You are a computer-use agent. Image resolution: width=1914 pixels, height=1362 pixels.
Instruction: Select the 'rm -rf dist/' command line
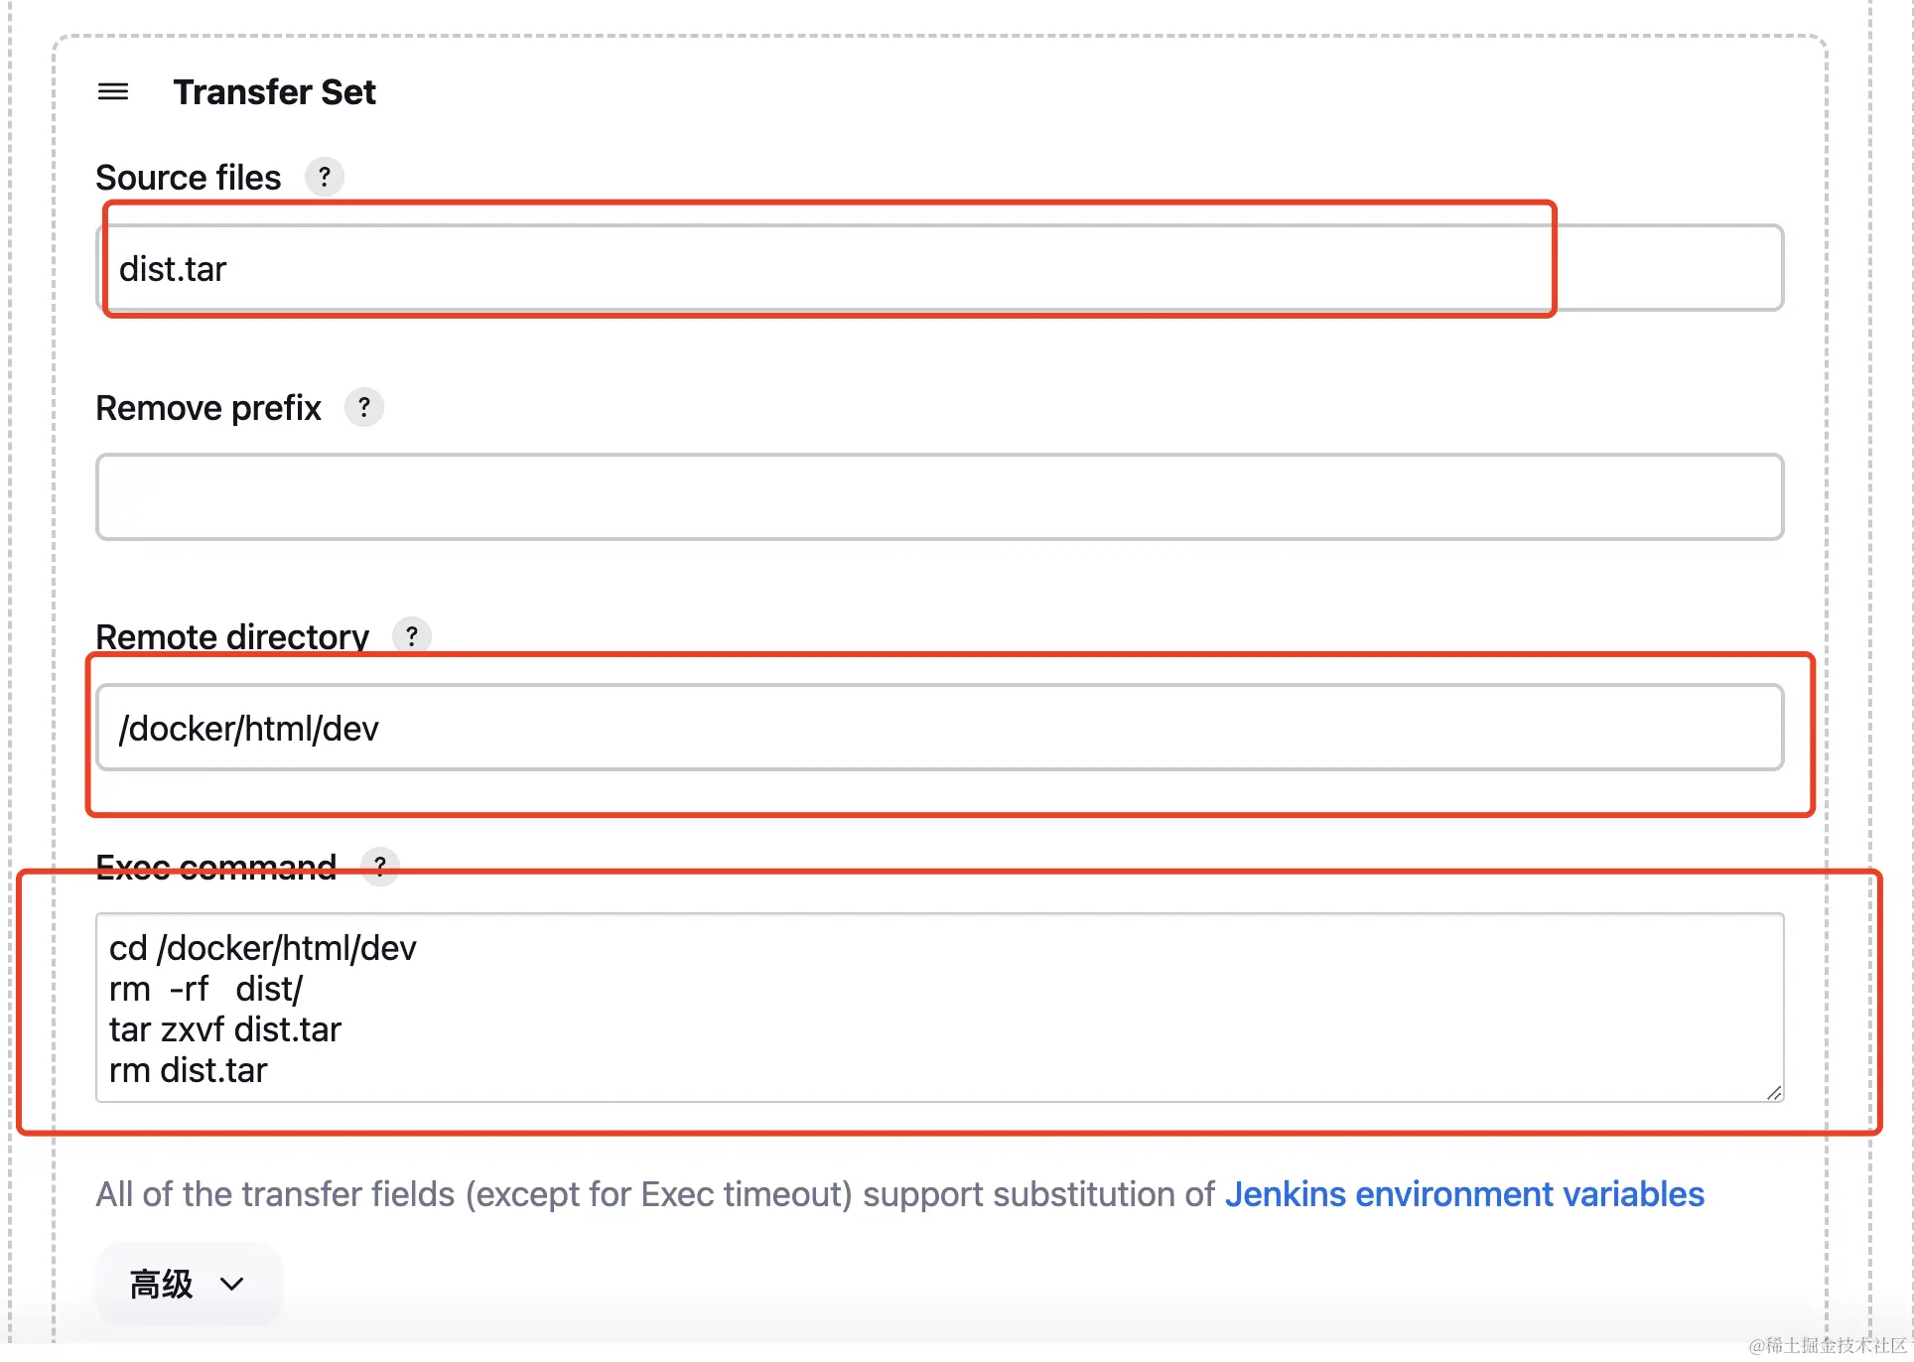pyautogui.click(x=206, y=989)
